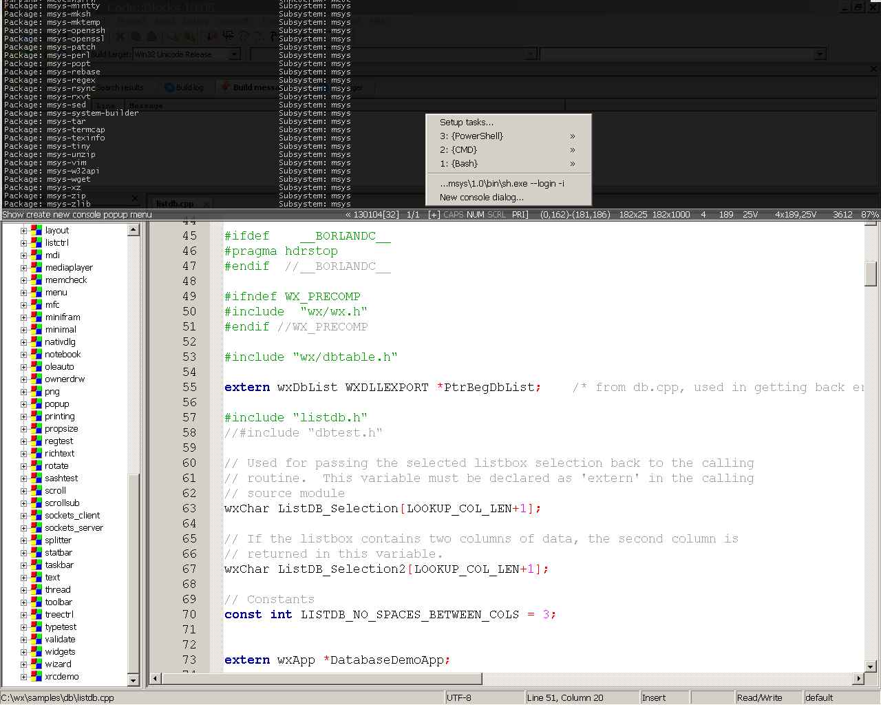Select the 3: {PowerShell} menu entry

pos(509,136)
